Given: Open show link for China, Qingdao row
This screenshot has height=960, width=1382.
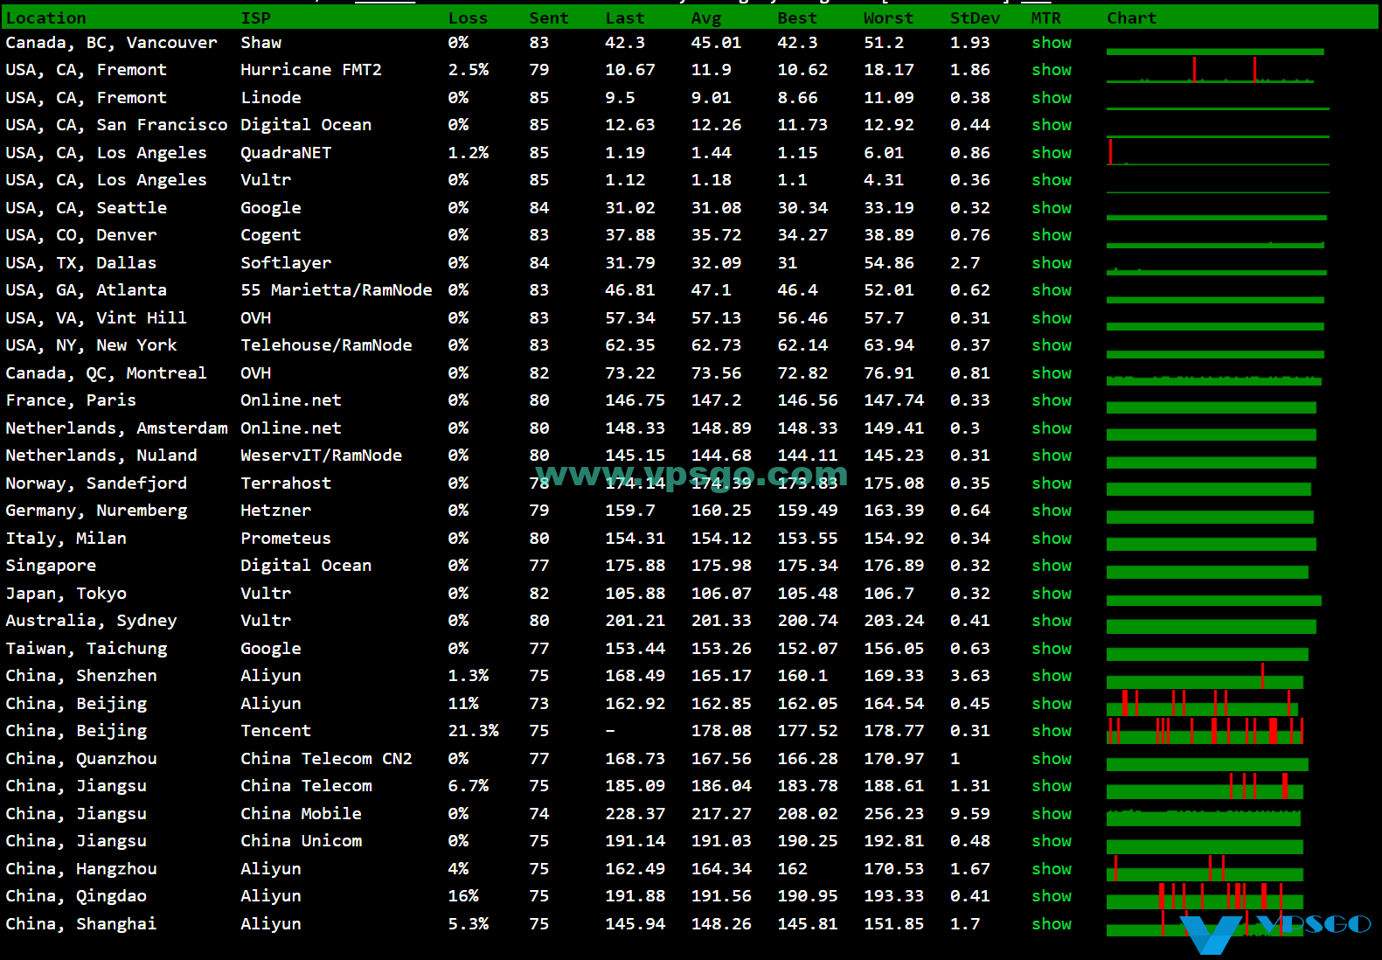Looking at the screenshot, I should [1051, 896].
